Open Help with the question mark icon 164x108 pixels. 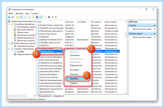[37, 17]
